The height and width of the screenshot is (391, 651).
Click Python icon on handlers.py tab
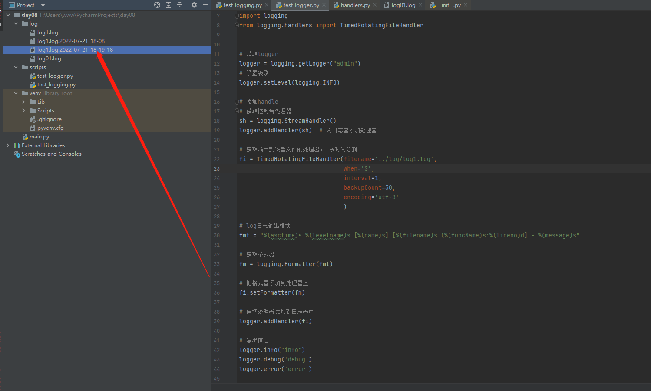coord(336,5)
